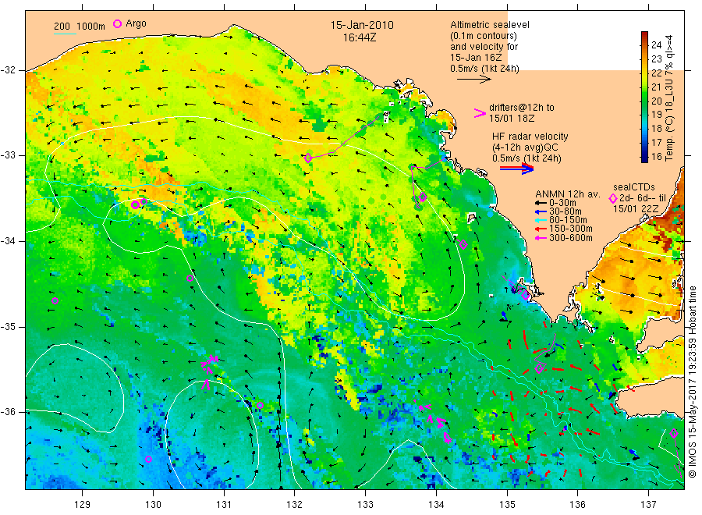Select the Argo float marker near 130E, 36.6S
Screen dimensions: 702x515
click(149, 459)
